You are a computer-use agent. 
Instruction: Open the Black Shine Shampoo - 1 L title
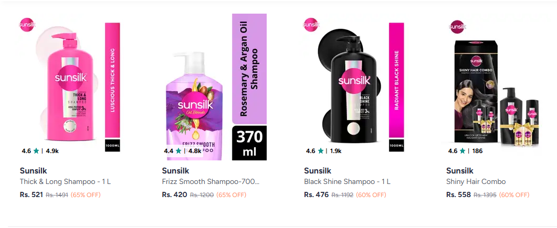(x=347, y=182)
